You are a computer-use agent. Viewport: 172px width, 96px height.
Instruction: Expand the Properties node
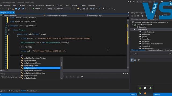134,27
